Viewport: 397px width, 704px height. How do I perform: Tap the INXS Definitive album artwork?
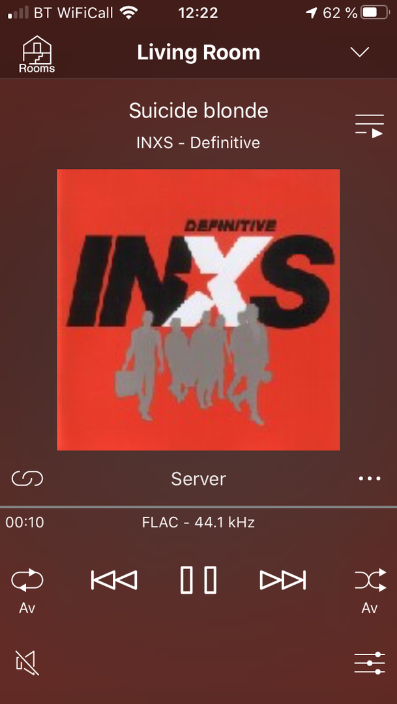click(198, 310)
